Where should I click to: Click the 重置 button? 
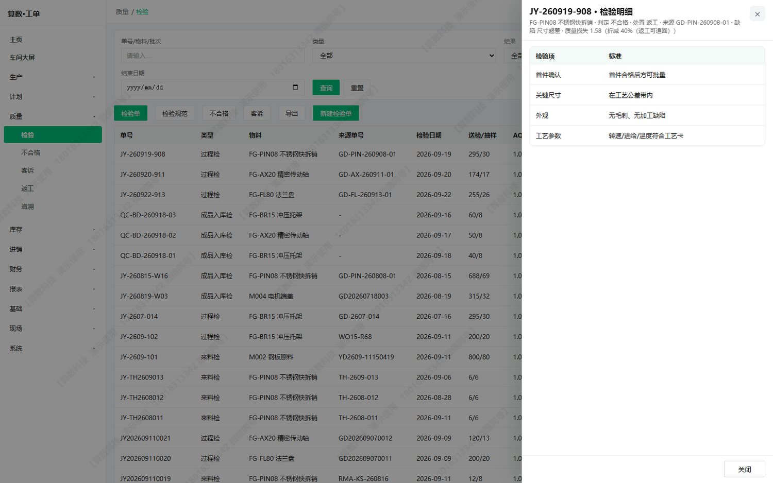tap(357, 88)
